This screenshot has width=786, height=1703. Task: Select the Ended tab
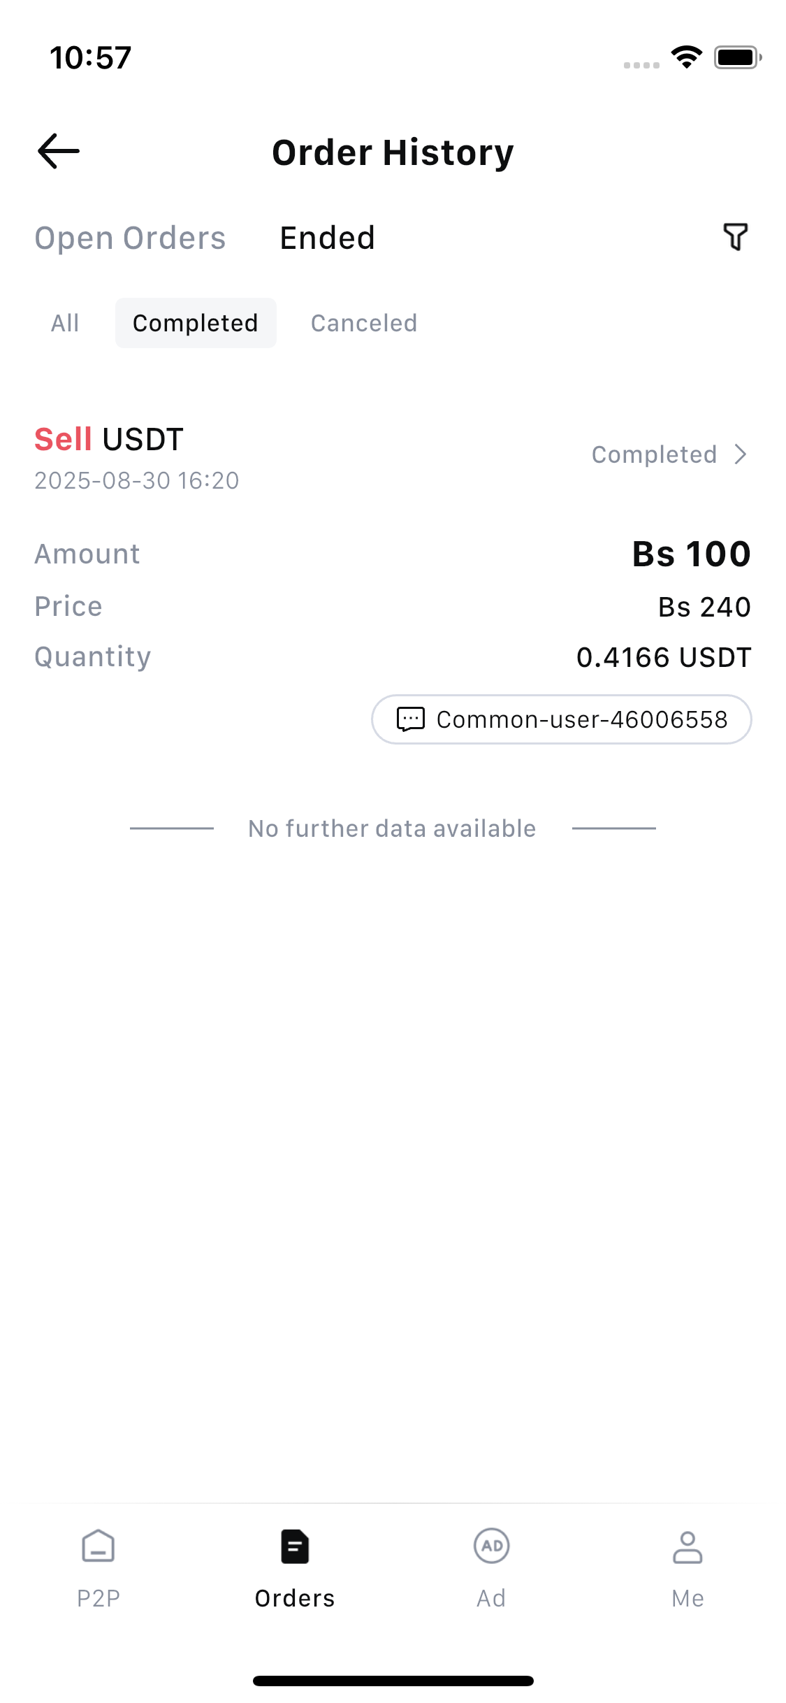click(328, 238)
